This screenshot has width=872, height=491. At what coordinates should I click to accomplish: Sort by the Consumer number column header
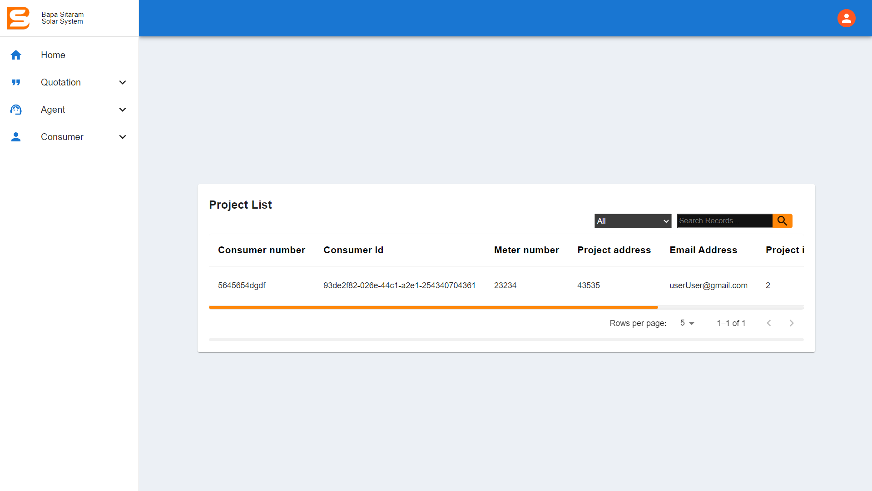pyautogui.click(x=261, y=250)
